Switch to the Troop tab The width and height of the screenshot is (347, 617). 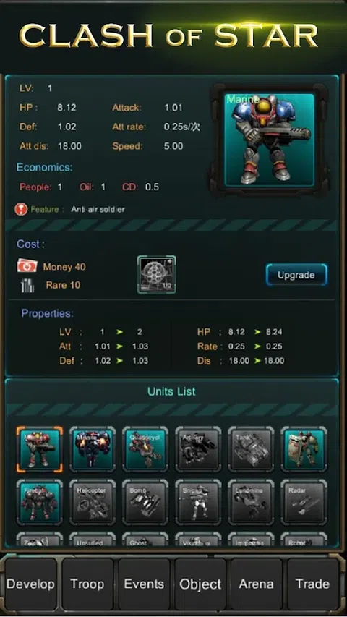[x=87, y=584]
